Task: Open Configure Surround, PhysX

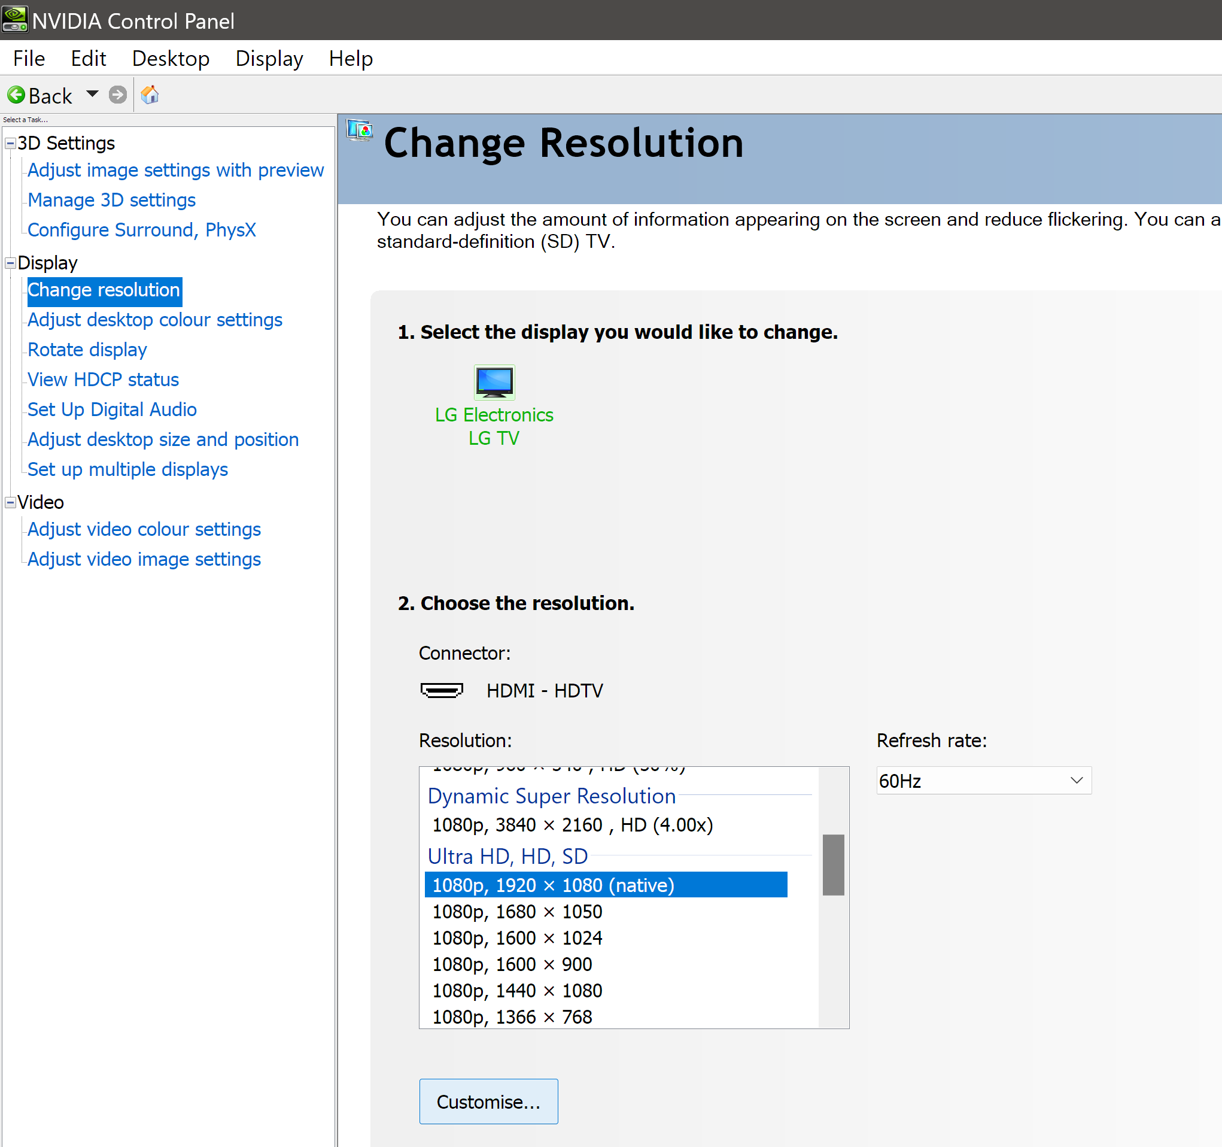Action: 141,229
